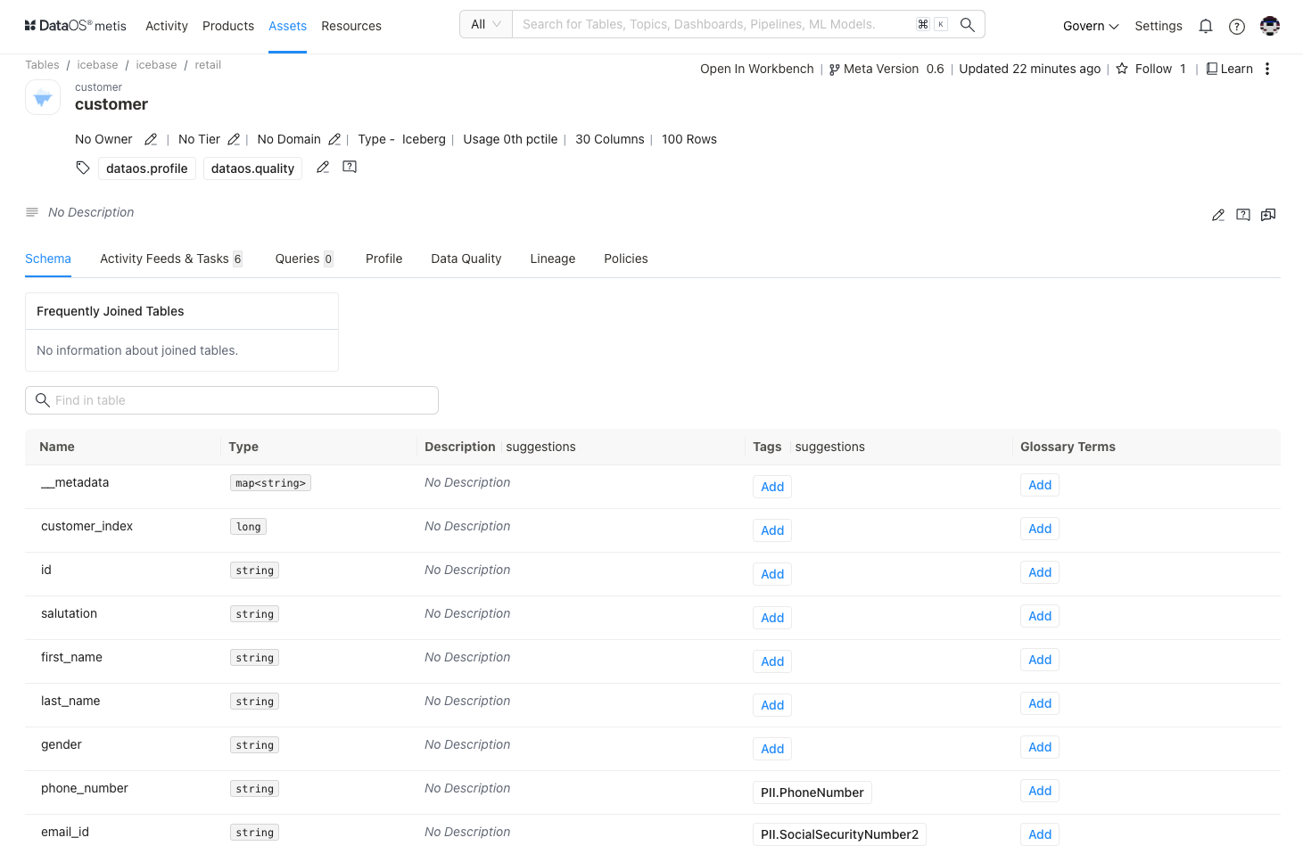Add tag for first_name column

tap(772, 661)
